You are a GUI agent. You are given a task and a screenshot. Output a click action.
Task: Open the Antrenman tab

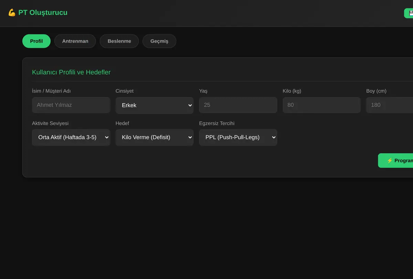point(75,41)
